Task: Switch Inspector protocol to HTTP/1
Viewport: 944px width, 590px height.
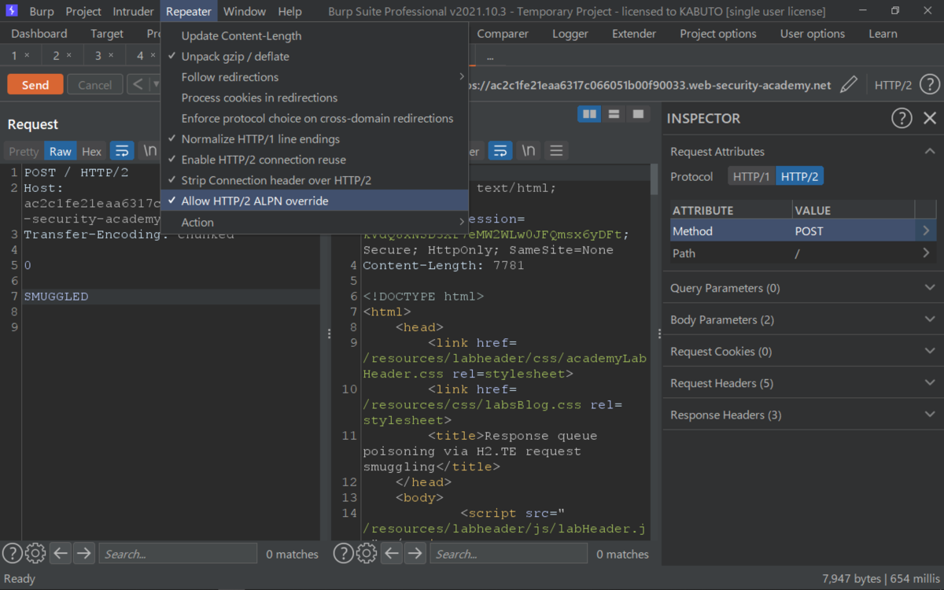Action: pos(751,177)
